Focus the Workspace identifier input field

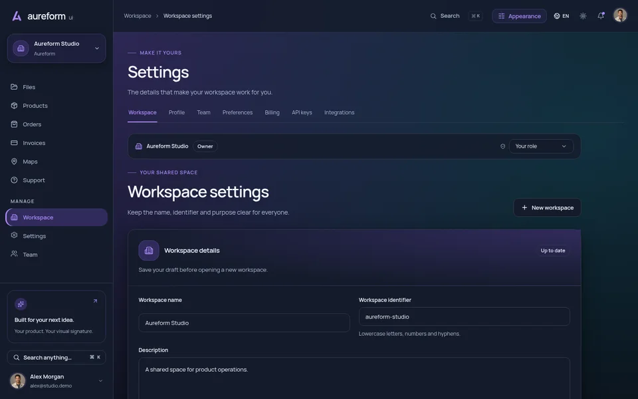tap(465, 317)
